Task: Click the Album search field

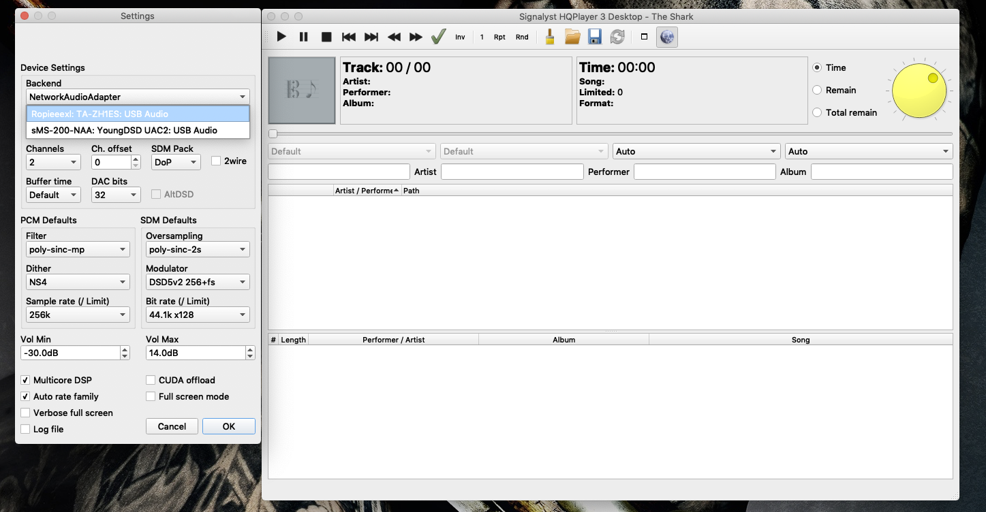Action: tap(882, 172)
